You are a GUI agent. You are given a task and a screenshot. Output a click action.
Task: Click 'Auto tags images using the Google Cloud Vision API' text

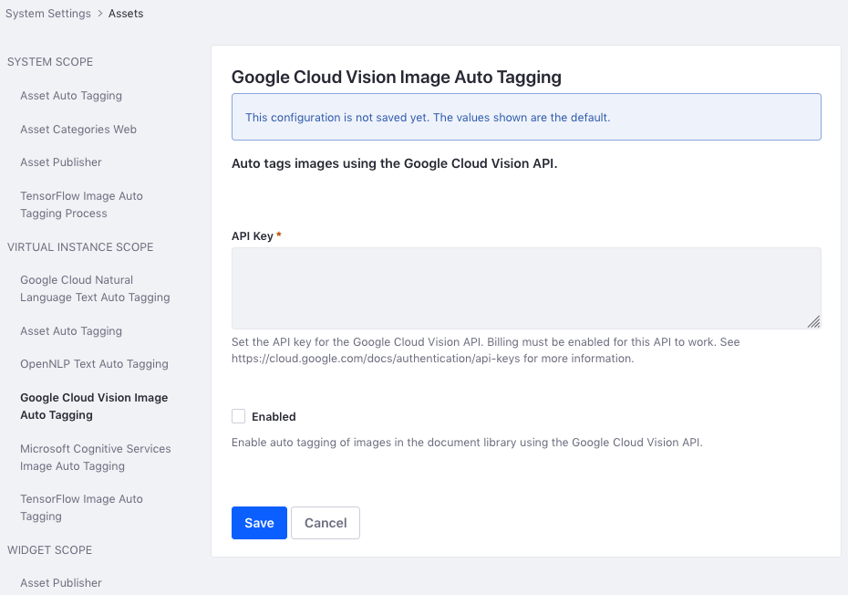(x=394, y=163)
